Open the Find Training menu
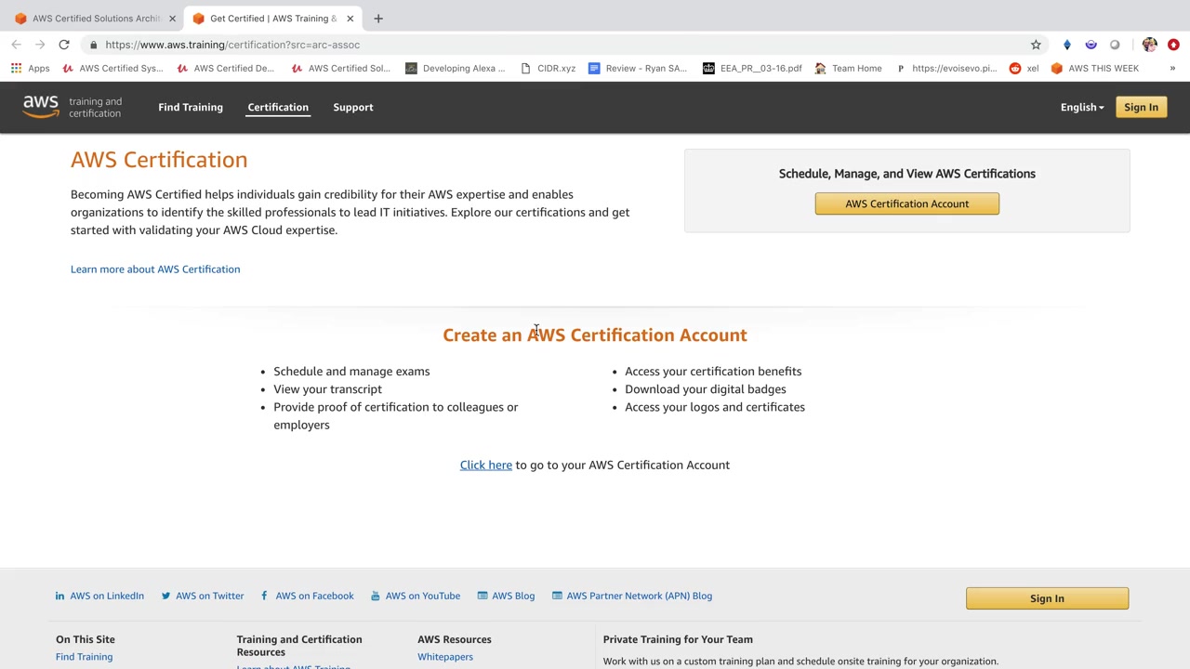1190x669 pixels. 191,107
